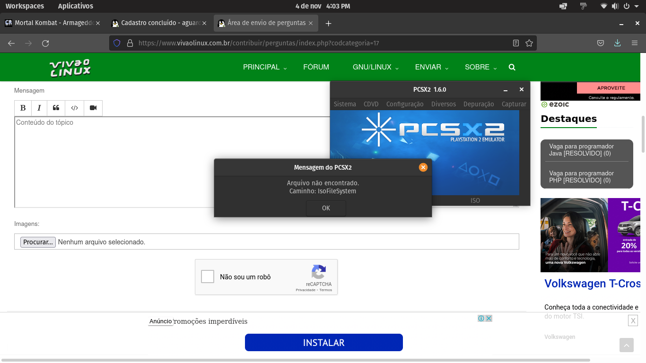Viewport: 646px width, 363px height.
Task: Close the bottom ad choices X icon
Action: click(x=489, y=318)
